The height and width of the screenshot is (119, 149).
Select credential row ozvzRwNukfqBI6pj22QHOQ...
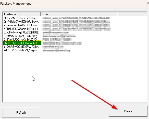[22, 32]
